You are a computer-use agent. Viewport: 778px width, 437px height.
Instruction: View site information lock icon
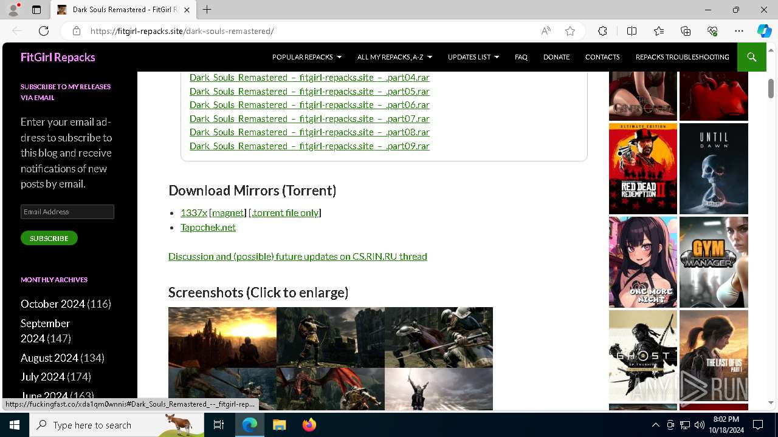[76, 31]
